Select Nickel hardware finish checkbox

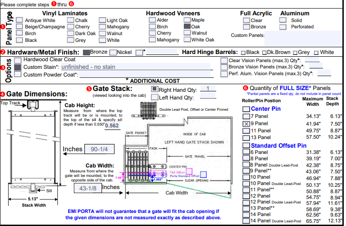113,52
